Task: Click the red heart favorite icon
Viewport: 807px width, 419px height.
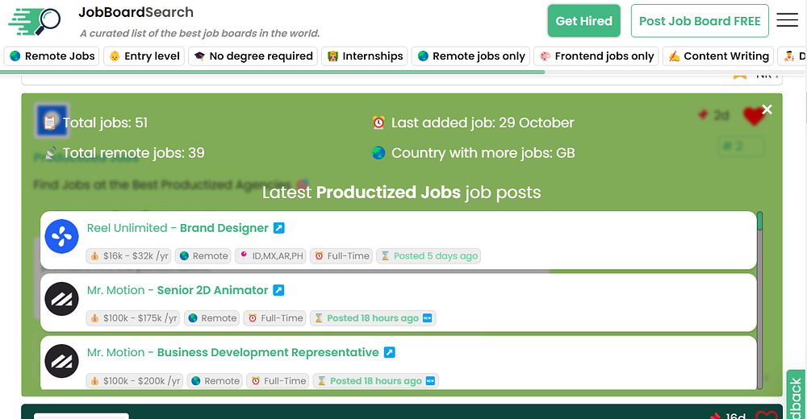Action: (x=753, y=116)
